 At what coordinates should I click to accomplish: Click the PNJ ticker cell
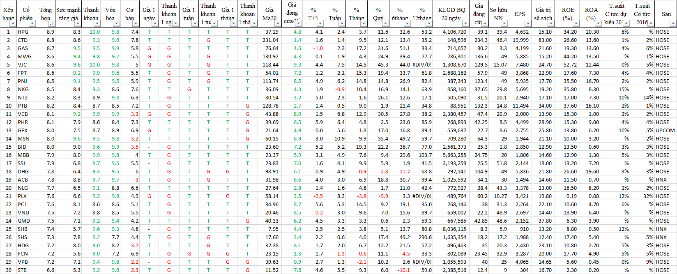26,81
